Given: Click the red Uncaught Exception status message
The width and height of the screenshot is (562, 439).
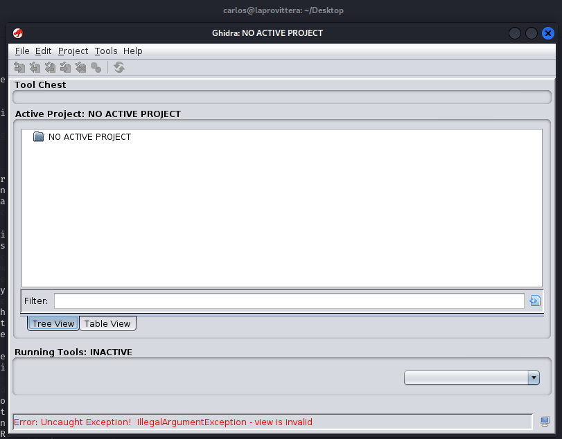Looking at the screenshot, I should (x=164, y=422).
